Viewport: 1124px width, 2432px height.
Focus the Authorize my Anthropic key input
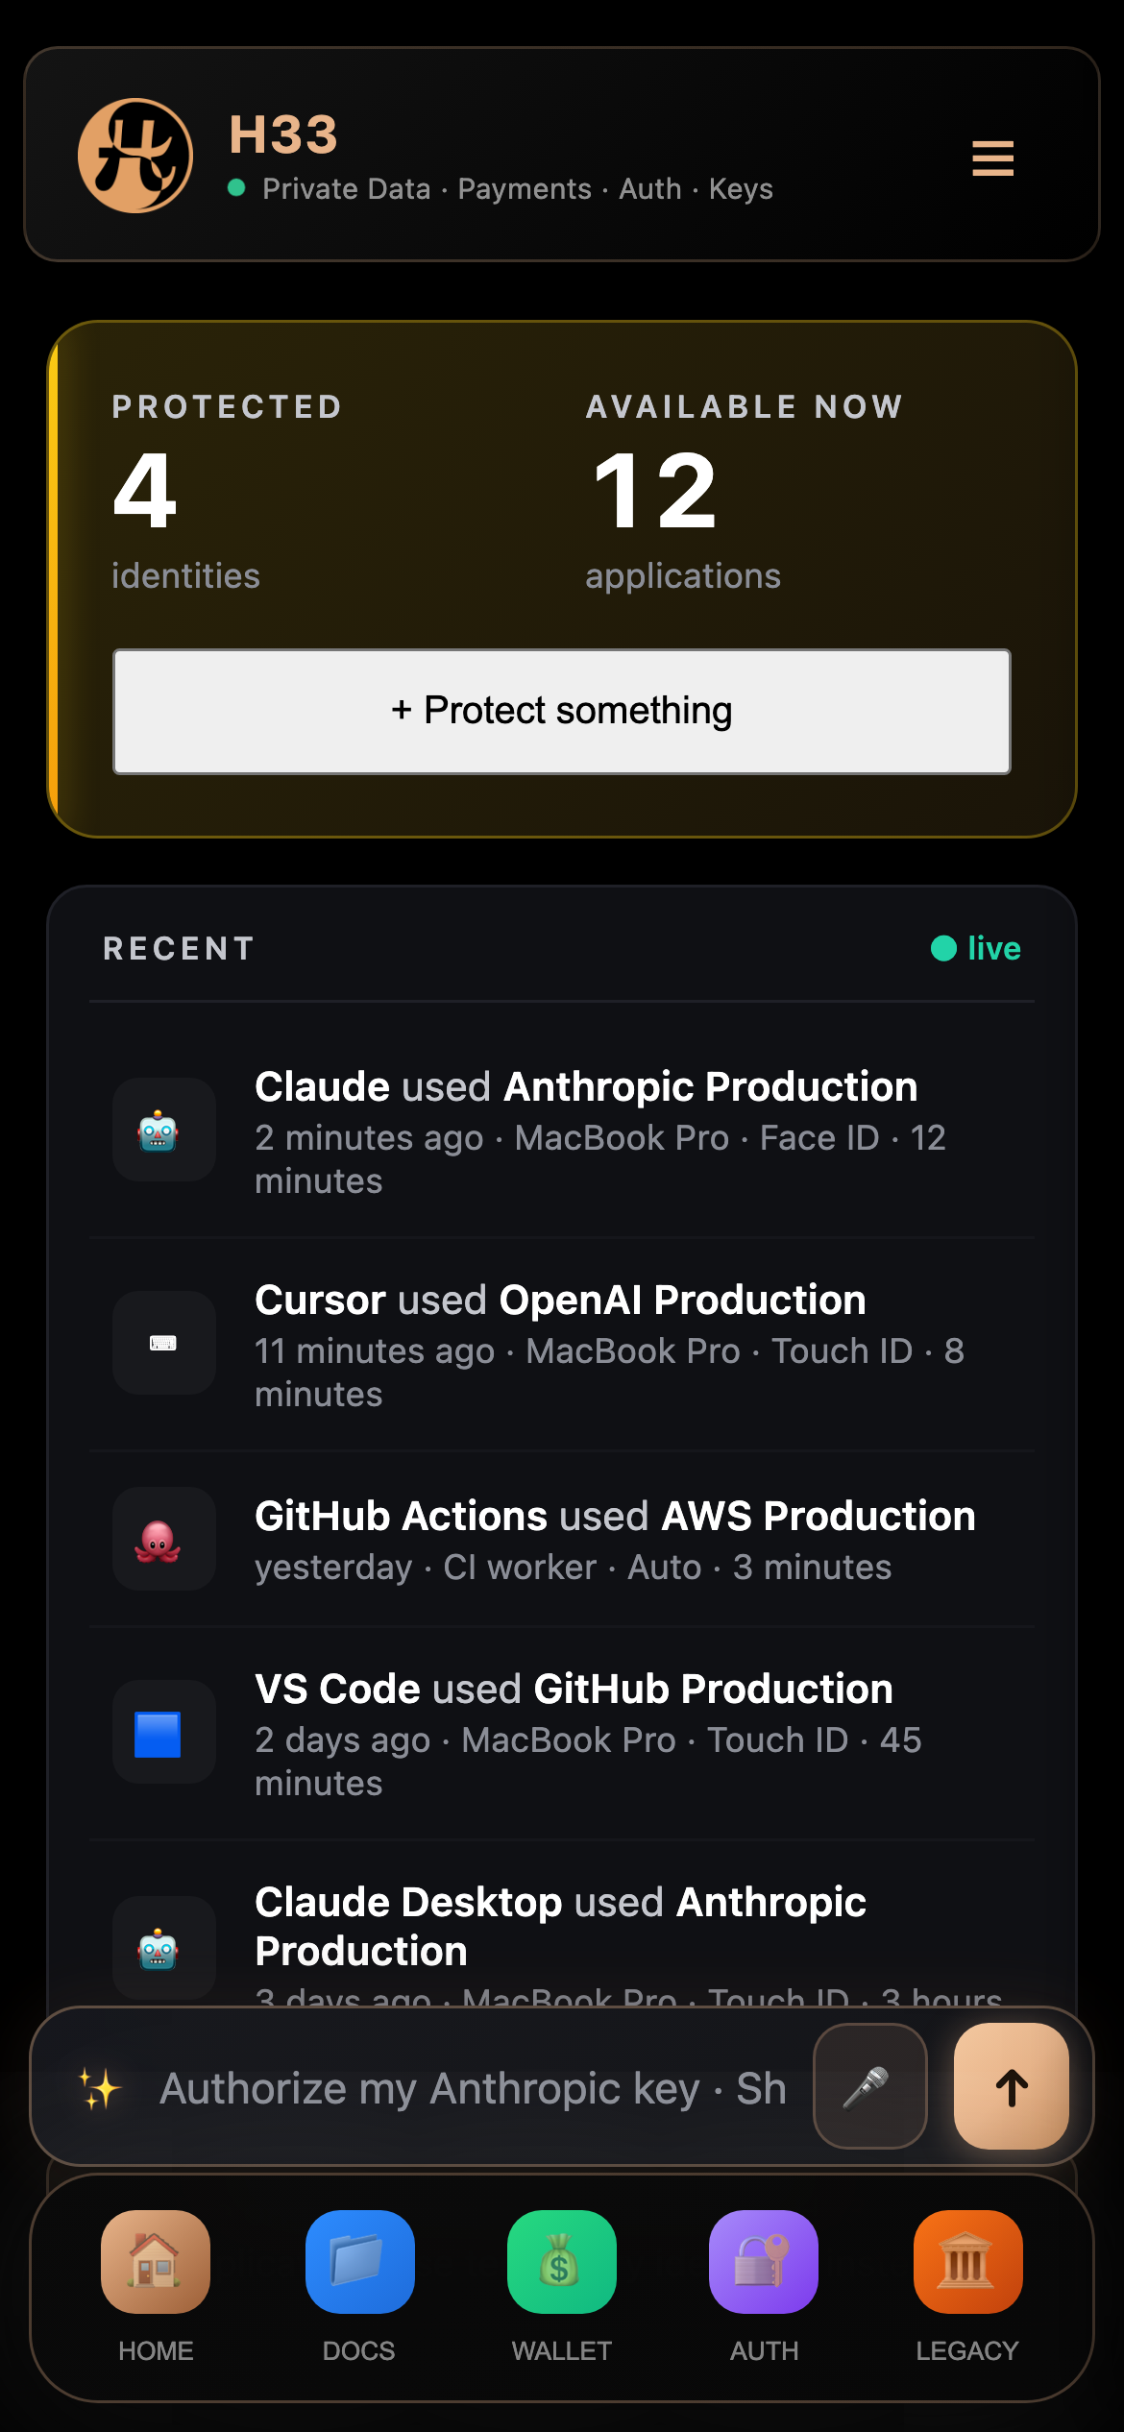click(473, 2088)
